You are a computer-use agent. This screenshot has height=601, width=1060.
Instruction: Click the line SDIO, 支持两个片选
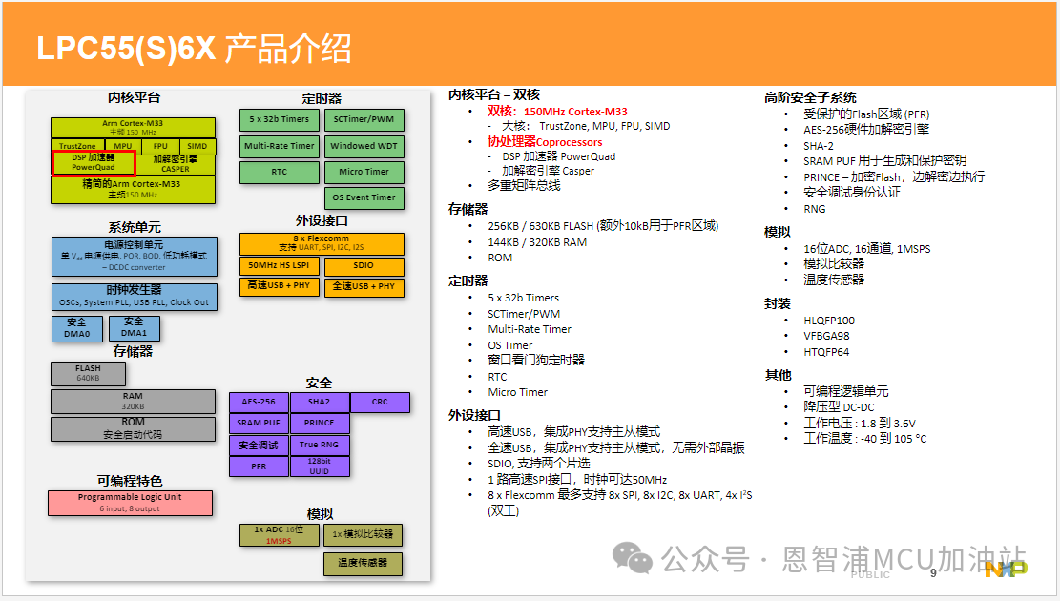[x=539, y=463]
